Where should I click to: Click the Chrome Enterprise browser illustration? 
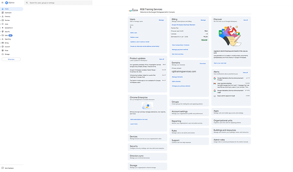coord(147,106)
